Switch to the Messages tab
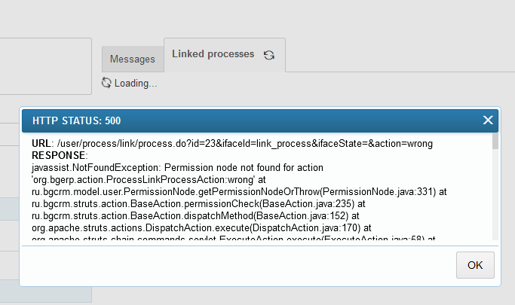The height and width of the screenshot is (305, 515). tap(133, 59)
